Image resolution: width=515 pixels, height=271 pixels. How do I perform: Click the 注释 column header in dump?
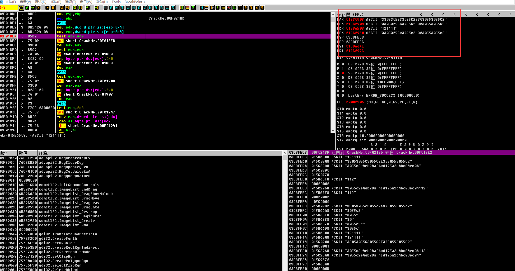coord(160,153)
